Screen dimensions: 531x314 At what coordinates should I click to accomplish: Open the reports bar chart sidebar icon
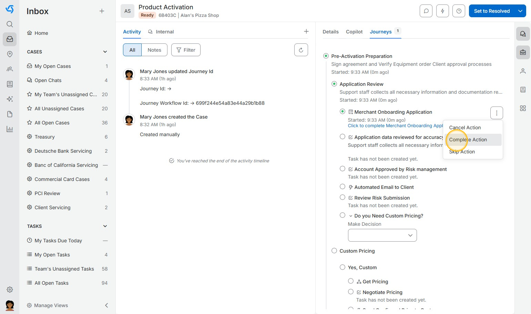[x=10, y=129]
